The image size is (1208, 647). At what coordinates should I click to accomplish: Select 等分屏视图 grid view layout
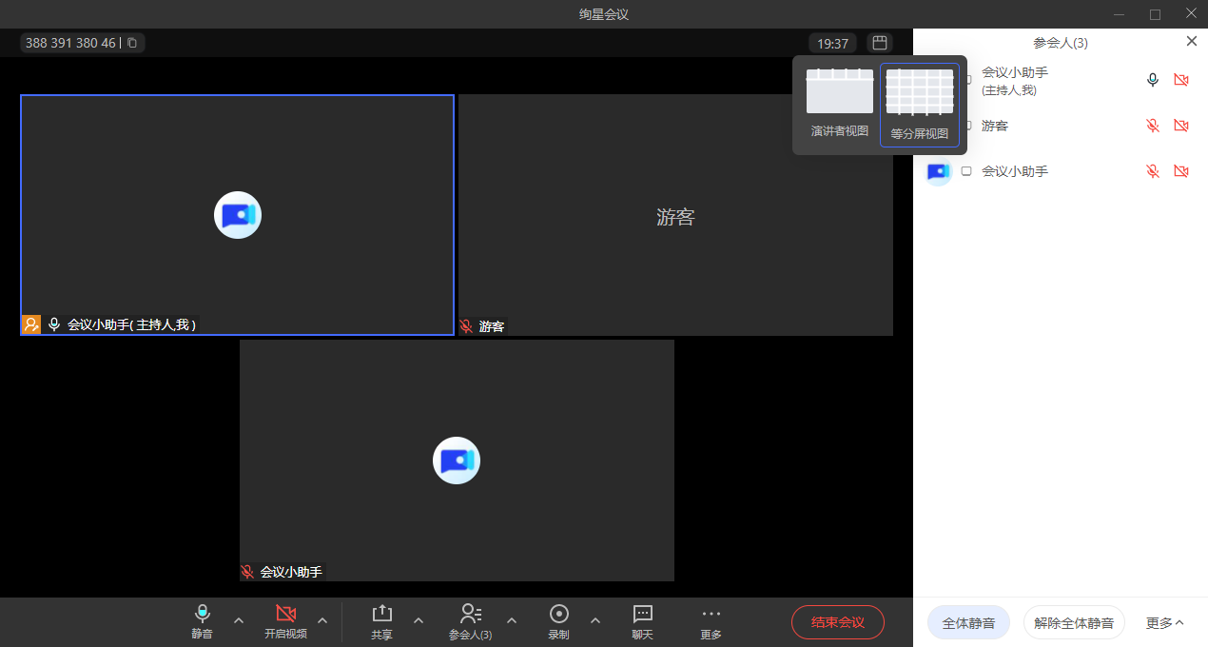tap(920, 104)
